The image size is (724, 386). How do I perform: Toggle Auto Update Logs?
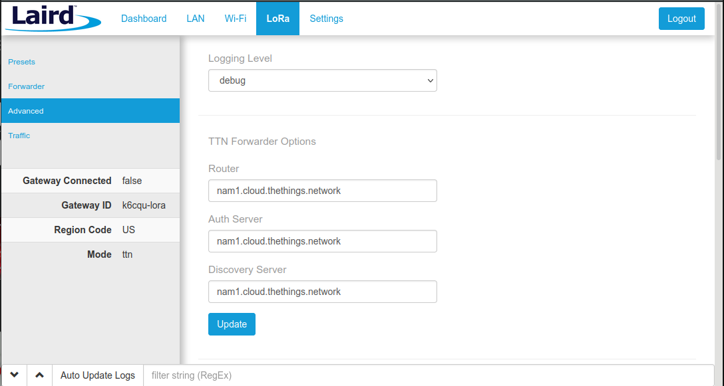coord(98,375)
